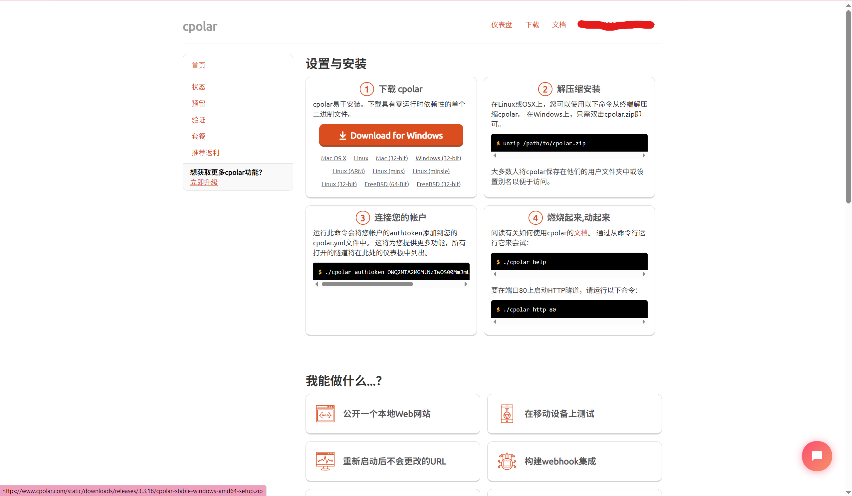Click the ./cpolar authtoken command text

click(397, 272)
